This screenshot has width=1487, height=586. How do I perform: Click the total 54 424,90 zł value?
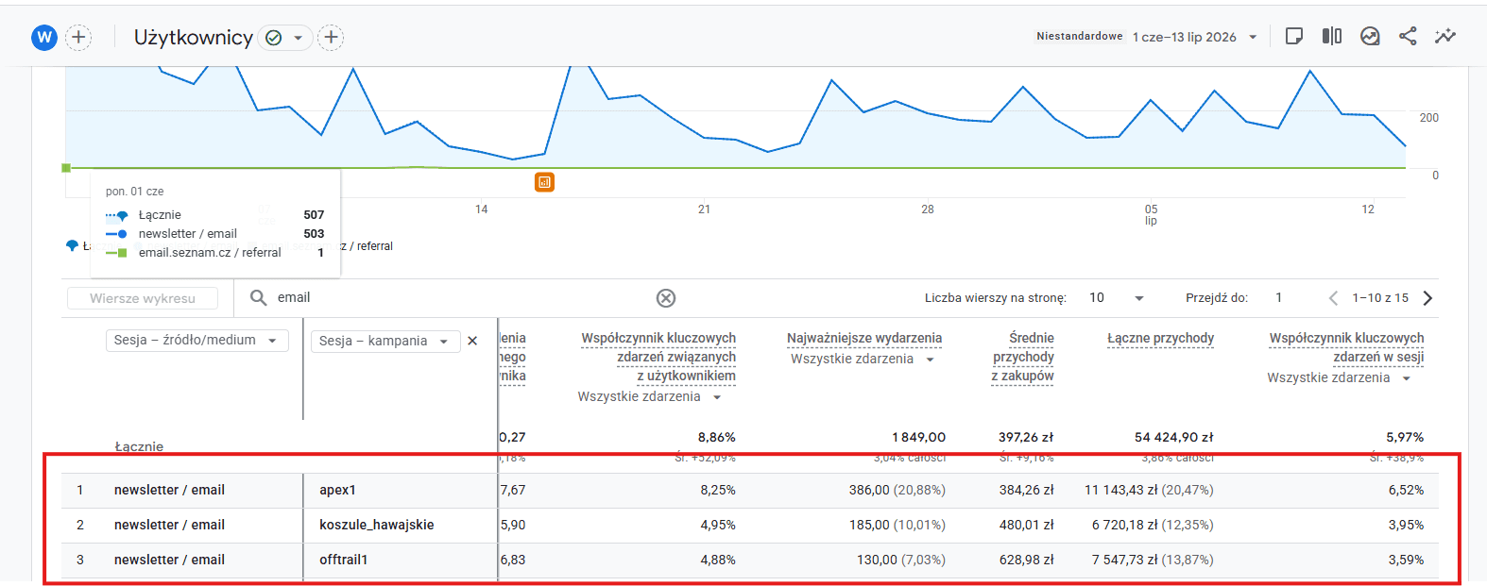coord(1174,437)
